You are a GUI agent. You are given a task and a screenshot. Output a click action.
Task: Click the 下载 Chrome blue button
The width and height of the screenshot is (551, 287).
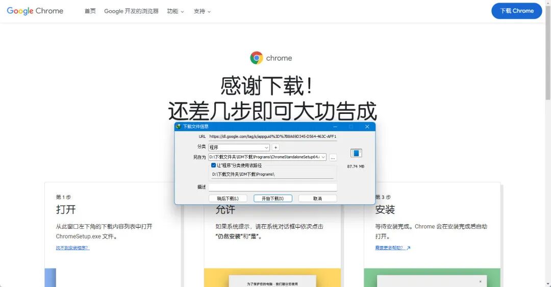click(x=516, y=11)
